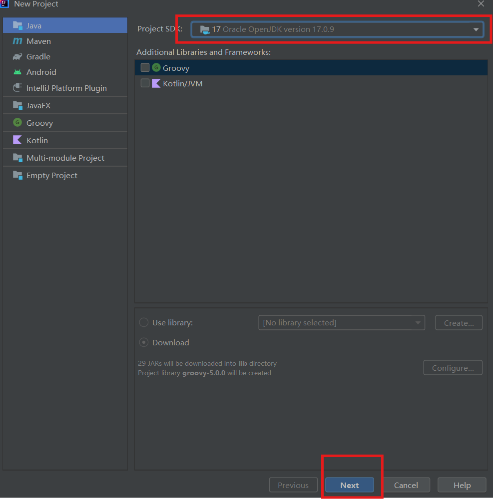Close the New Project dialog
This screenshot has width=493, height=499.
pos(481,4)
